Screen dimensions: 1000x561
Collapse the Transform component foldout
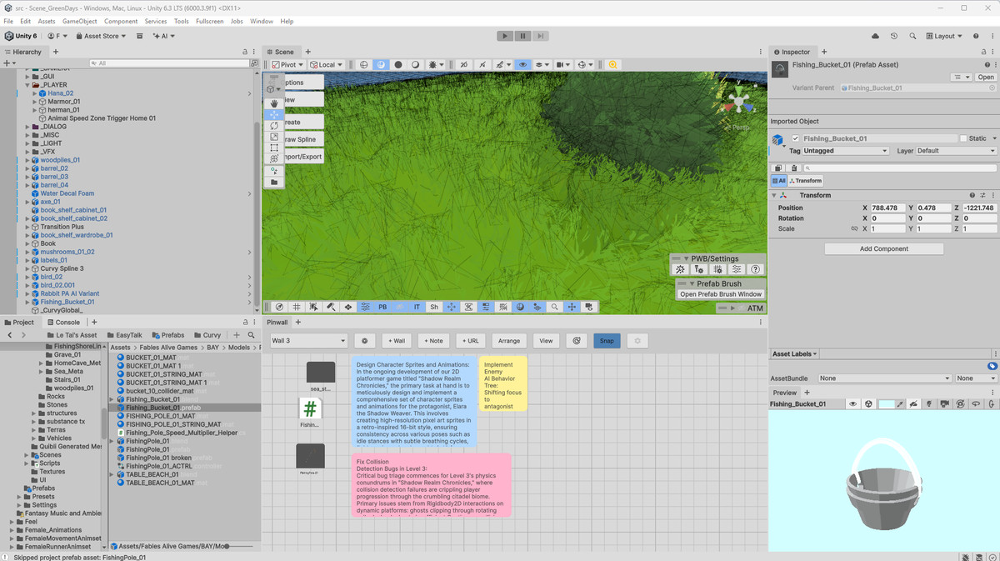tap(774, 195)
